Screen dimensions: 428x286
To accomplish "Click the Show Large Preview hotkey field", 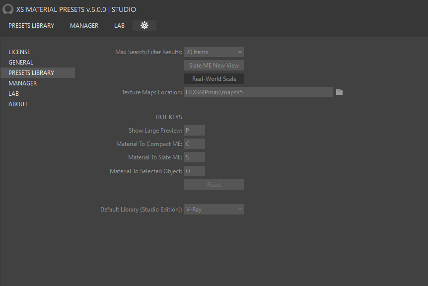I will pyautogui.click(x=195, y=131).
